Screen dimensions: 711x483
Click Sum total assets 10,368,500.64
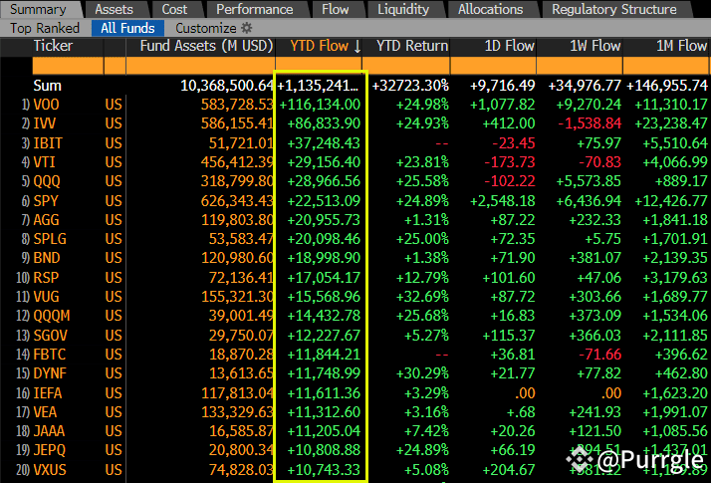pos(227,86)
